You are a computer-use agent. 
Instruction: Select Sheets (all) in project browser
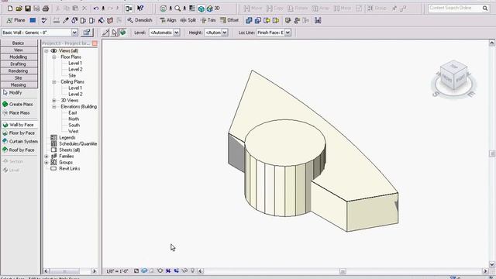69,150
